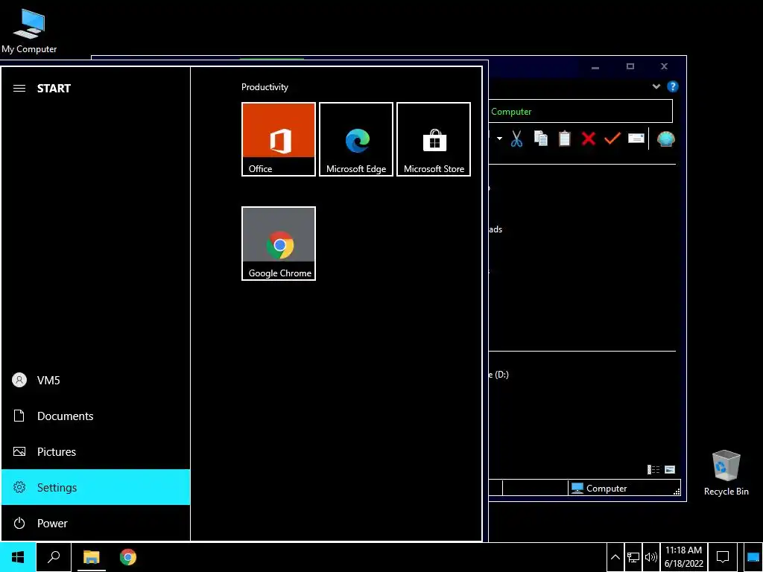Click red X Delete icon in Explorer

(x=589, y=139)
